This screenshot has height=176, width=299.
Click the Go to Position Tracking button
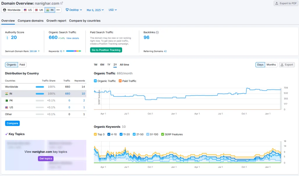106,50
